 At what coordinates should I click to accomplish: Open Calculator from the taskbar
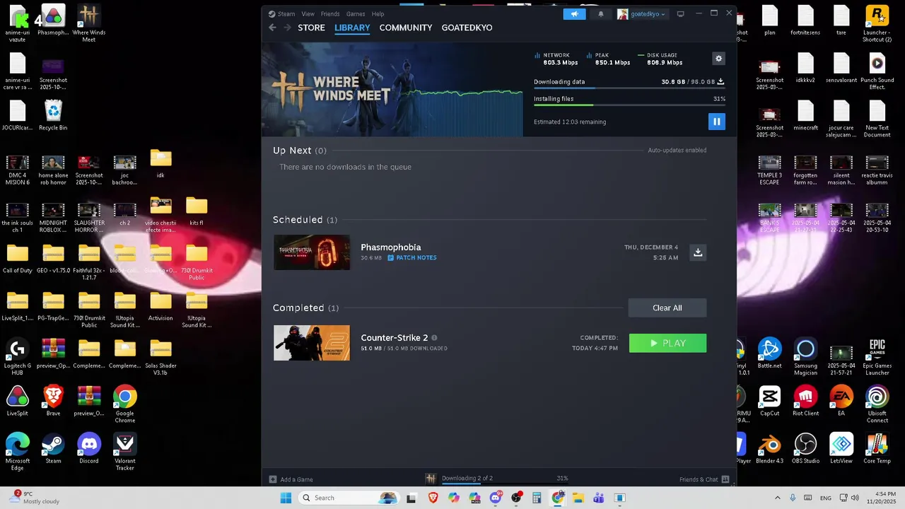coord(537,498)
